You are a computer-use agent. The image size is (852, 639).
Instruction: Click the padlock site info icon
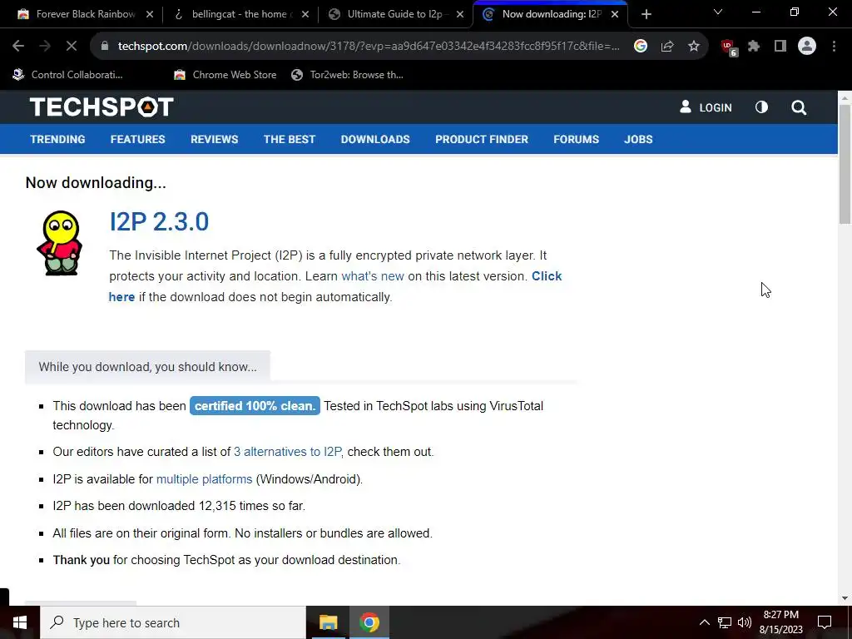(105, 47)
